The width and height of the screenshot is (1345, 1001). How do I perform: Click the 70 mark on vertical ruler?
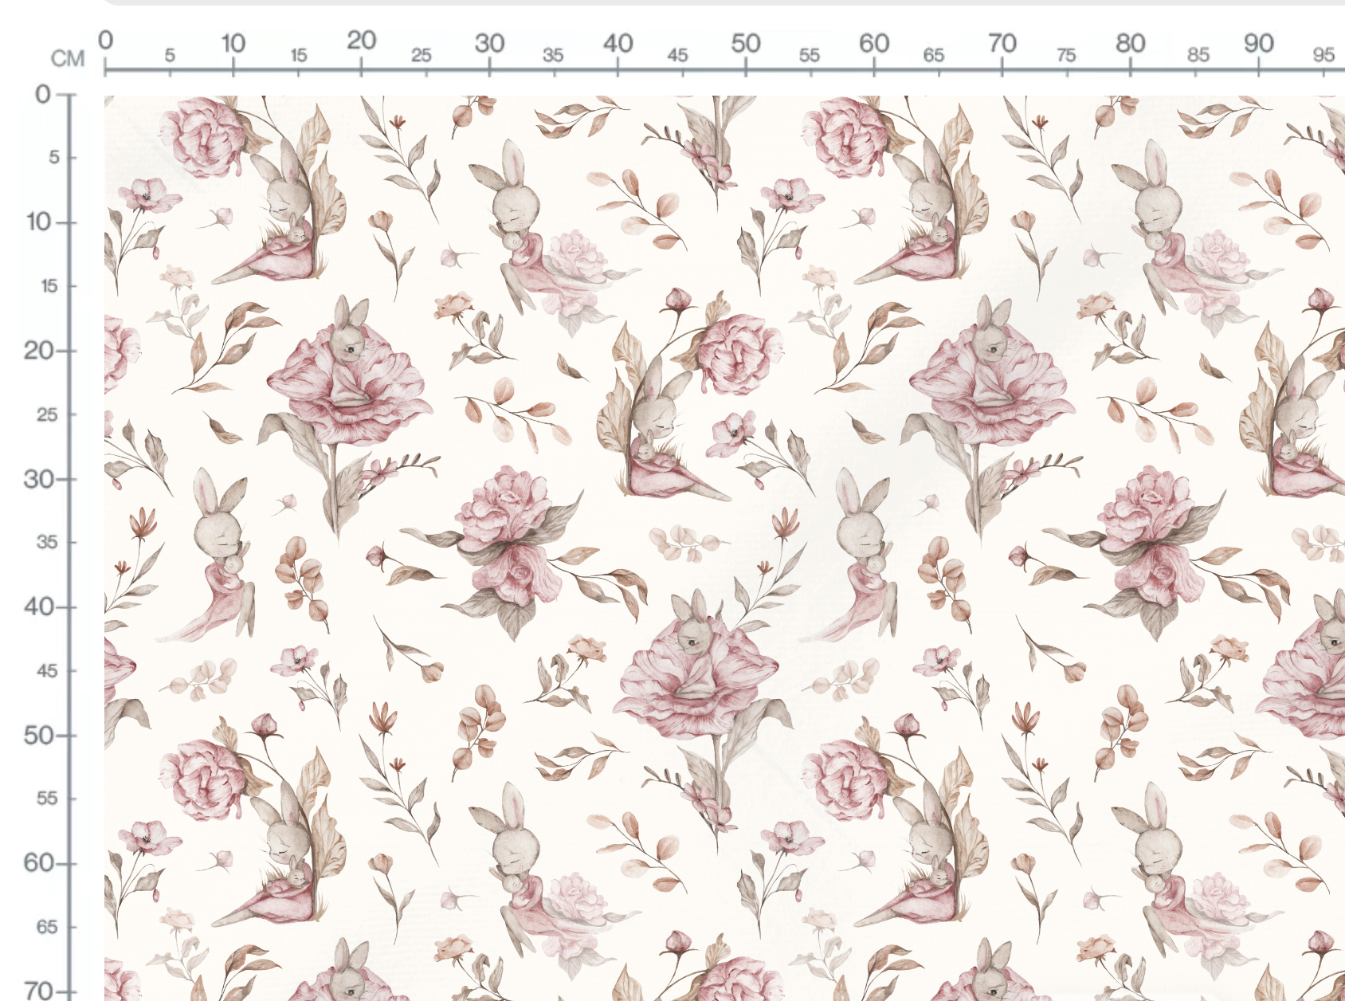click(x=39, y=991)
